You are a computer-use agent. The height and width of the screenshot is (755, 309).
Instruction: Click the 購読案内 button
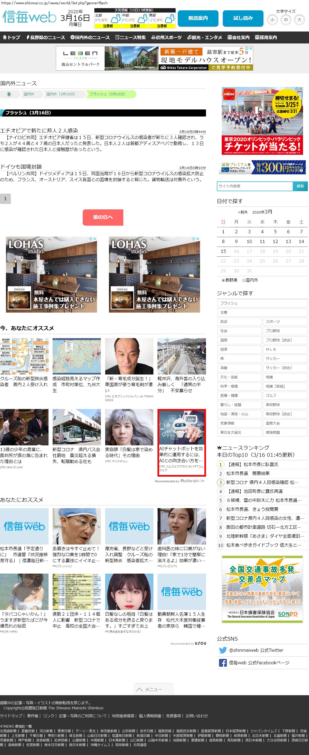198,18
